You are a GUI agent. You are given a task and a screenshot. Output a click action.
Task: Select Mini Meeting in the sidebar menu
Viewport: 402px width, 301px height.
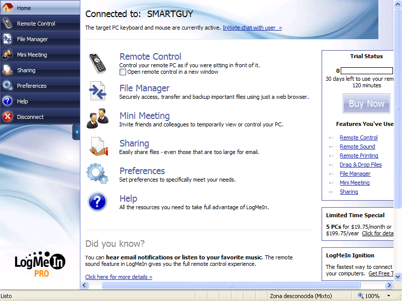(32, 55)
